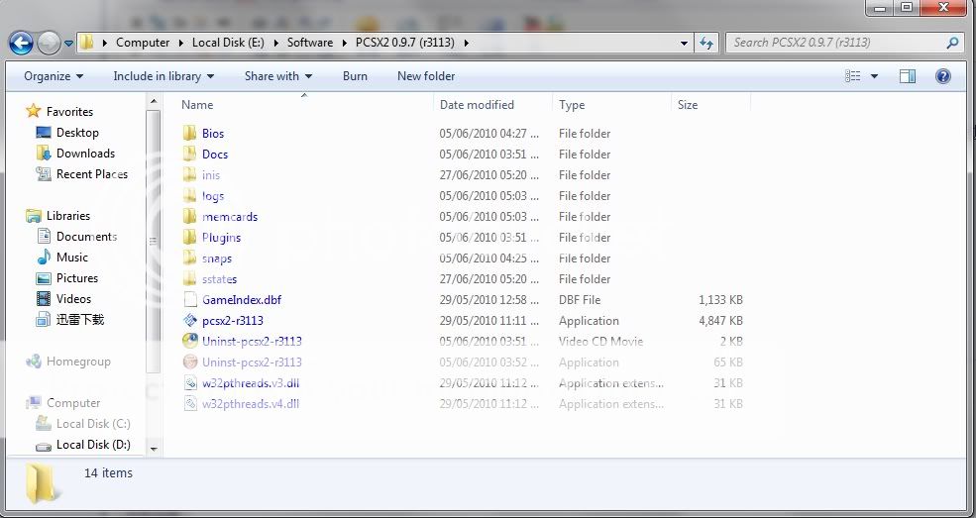Open the Share with dropdown

(x=277, y=76)
